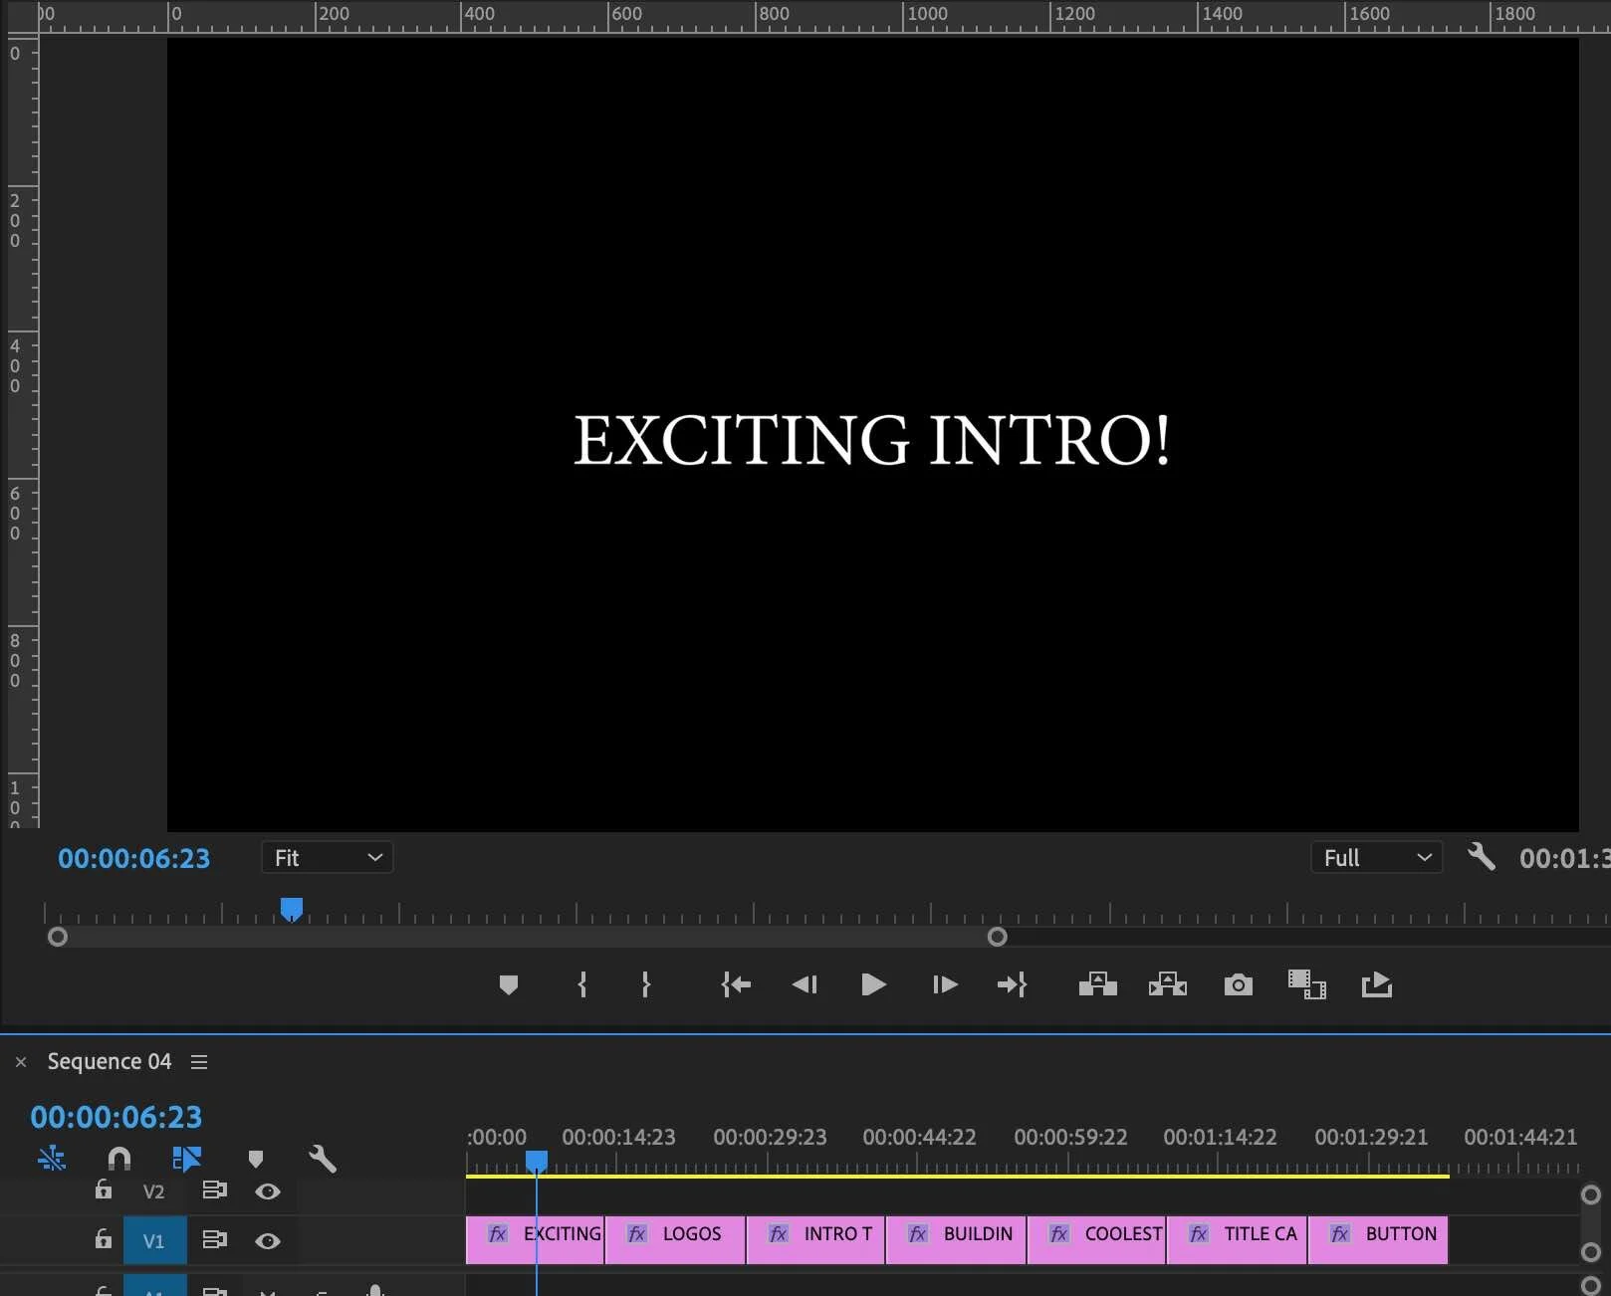The height and width of the screenshot is (1296, 1611).
Task: Mark In point with the left brace icon
Action: point(582,985)
